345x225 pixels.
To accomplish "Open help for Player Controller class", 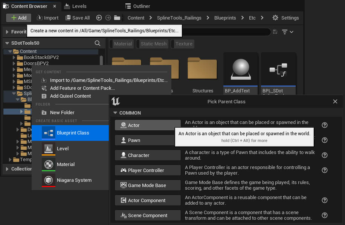I will pos(325,170).
